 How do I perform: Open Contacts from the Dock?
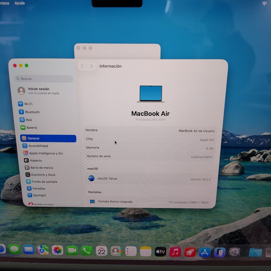[116, 251]
